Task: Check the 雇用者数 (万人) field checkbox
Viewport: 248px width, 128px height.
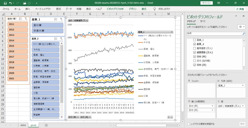Action: pos(195,48)
